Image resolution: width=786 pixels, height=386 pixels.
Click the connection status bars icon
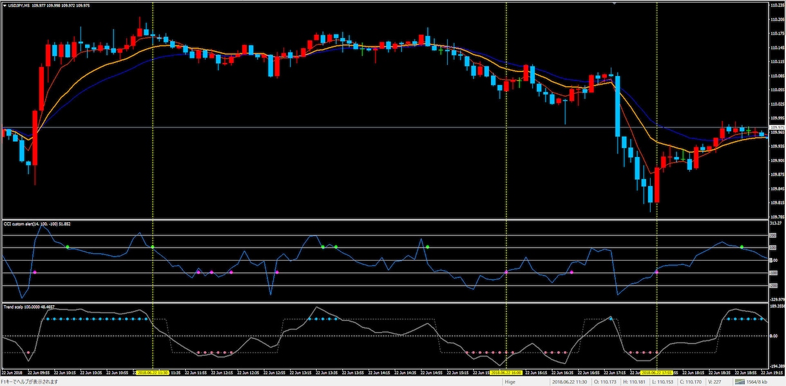738,381
